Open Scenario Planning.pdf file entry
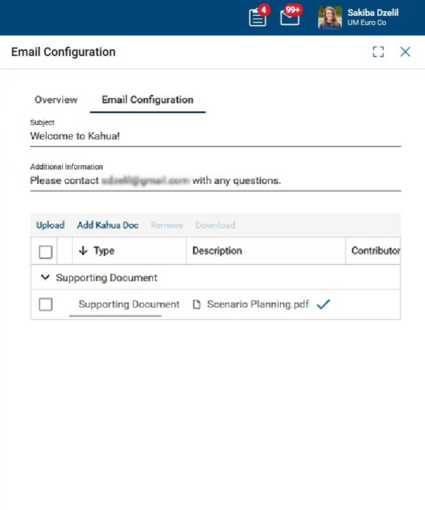 [x=258, y=304]
